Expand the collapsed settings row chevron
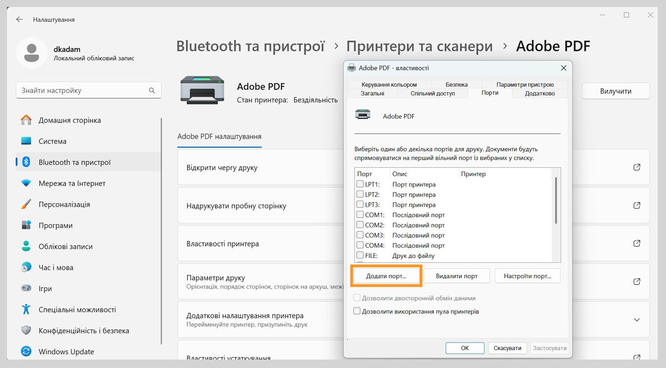Screen dimensions: 666x368 coord(637,319)
